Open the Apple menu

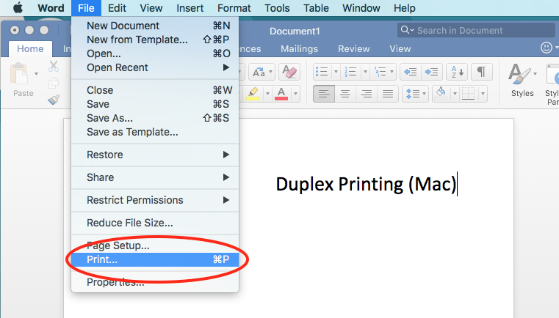18,8
